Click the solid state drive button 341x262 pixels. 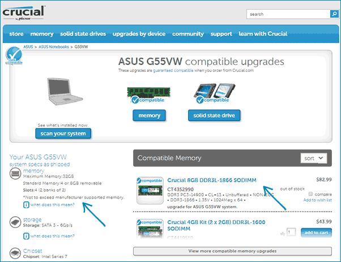214,115
